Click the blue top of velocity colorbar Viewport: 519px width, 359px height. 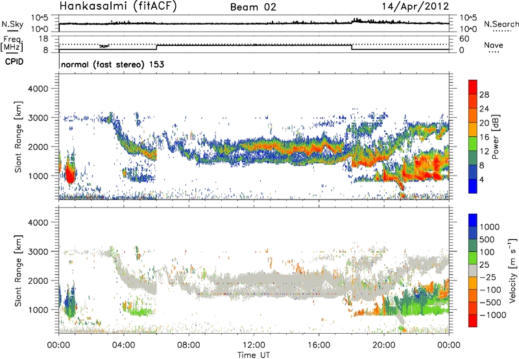point(473,220)
